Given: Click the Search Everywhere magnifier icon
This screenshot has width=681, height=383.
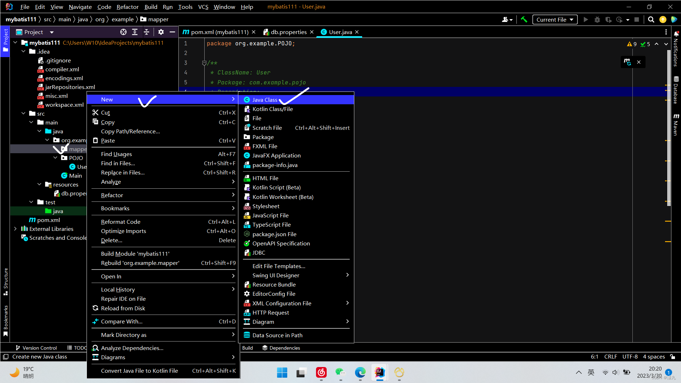Looking at the screenshot, I should pos(651,20).
